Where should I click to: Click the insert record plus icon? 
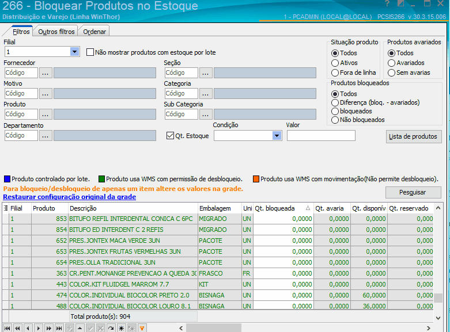click(x=70, y=329)
